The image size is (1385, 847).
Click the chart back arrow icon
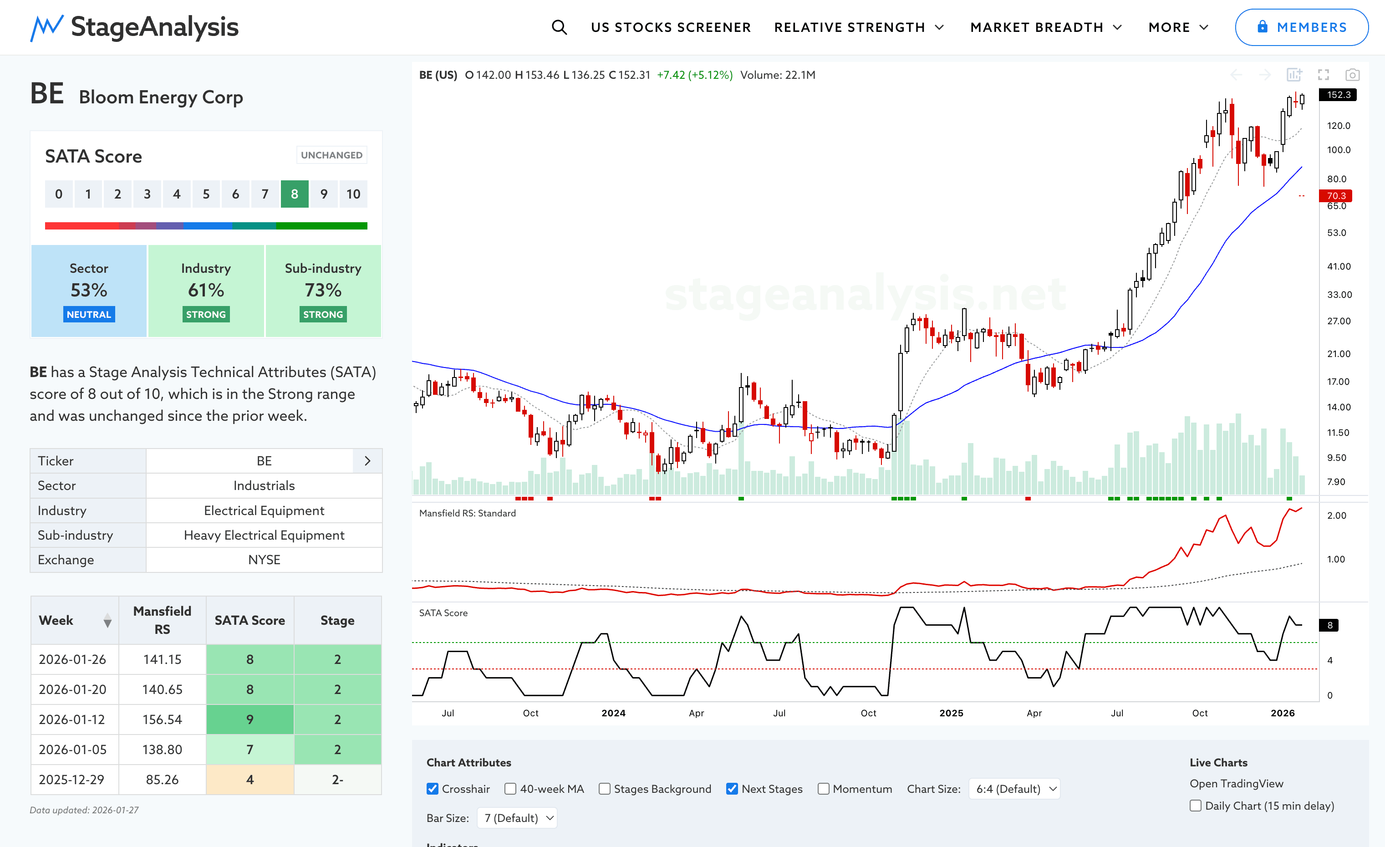coord(1236,75)
